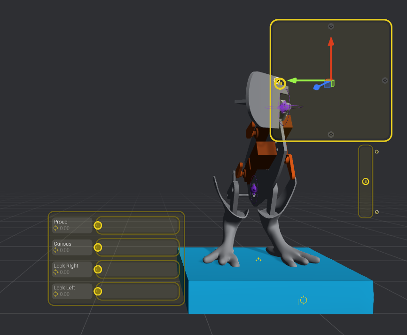Click the marker beside the vertical slider's bottom
This screenshot has width=407, height=335.
tap(377, 212)
